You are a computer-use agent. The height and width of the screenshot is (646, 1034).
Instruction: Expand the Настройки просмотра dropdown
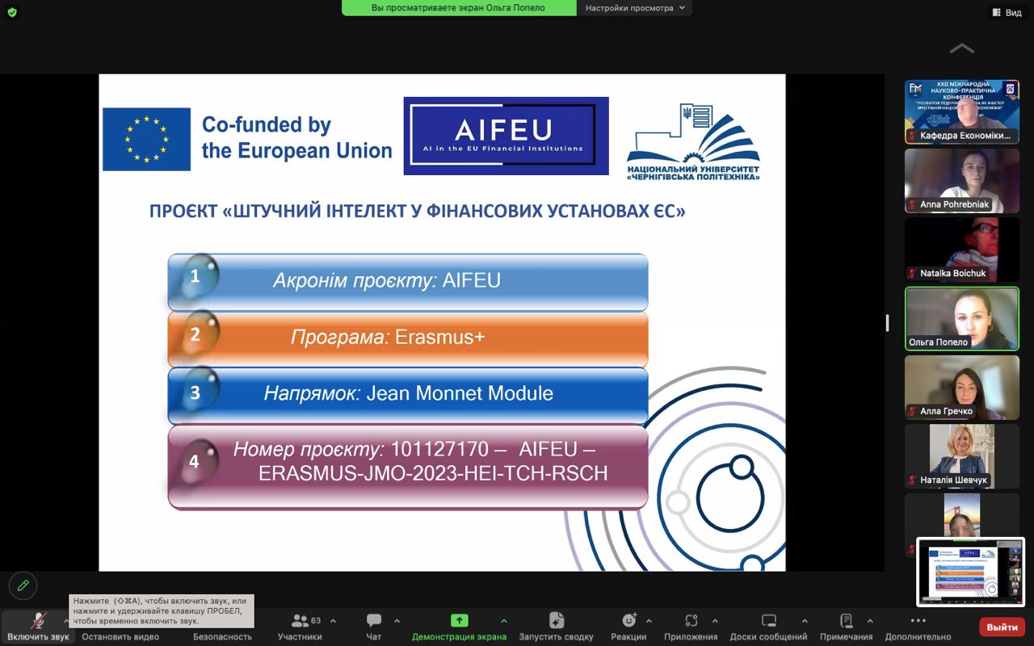(x=635, y=8)
